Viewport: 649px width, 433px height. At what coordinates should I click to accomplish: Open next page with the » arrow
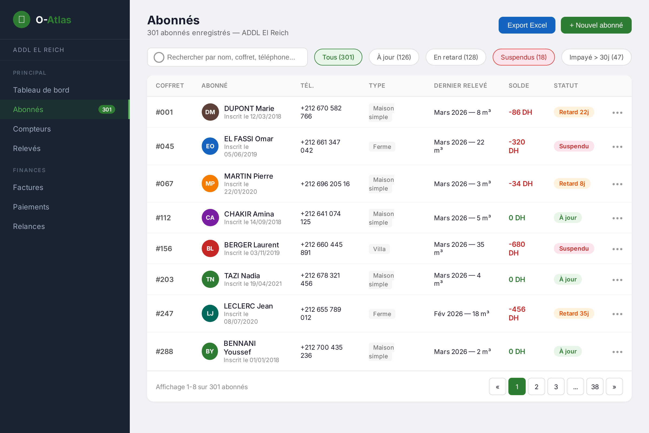pyautogui.click(x=614, y=387)
